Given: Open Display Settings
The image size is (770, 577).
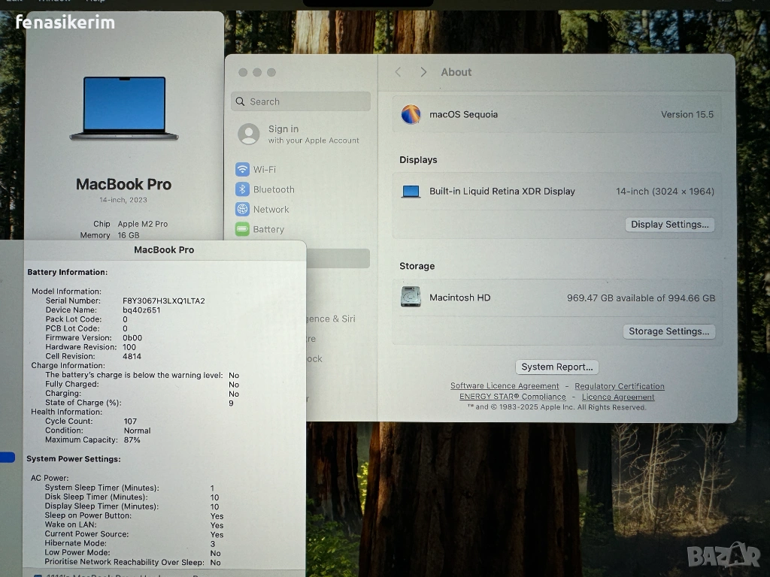Looking at the screenshot, I should pos(669,225).
